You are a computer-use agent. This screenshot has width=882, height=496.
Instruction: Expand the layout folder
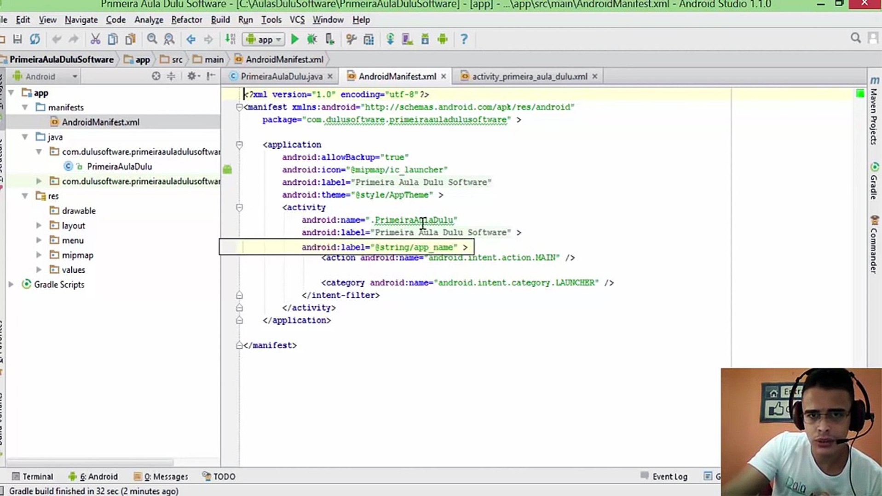click(x=39, y=225)
